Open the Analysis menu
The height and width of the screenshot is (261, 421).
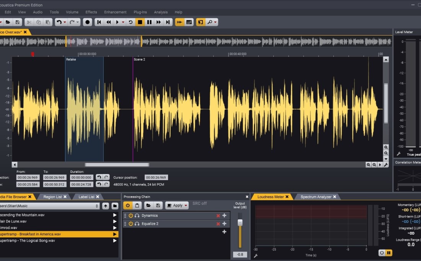160,12
